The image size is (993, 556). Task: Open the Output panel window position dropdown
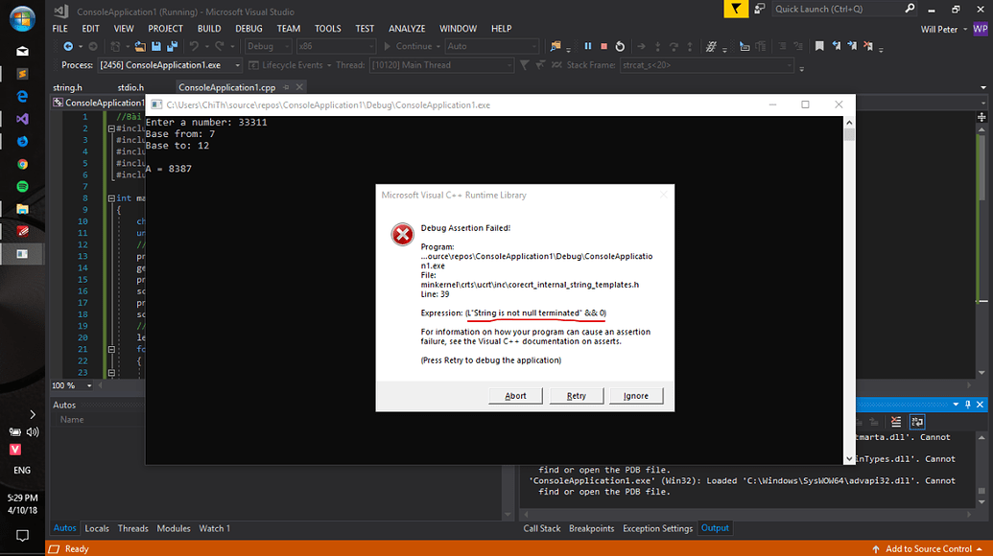point(956,405)
